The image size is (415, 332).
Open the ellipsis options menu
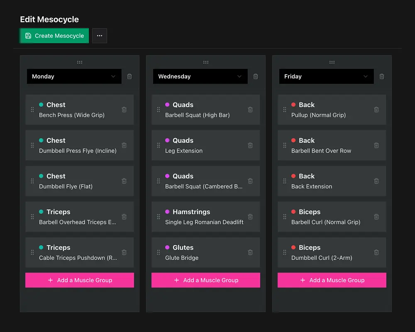pyautogui.click(x=99, y=36)
